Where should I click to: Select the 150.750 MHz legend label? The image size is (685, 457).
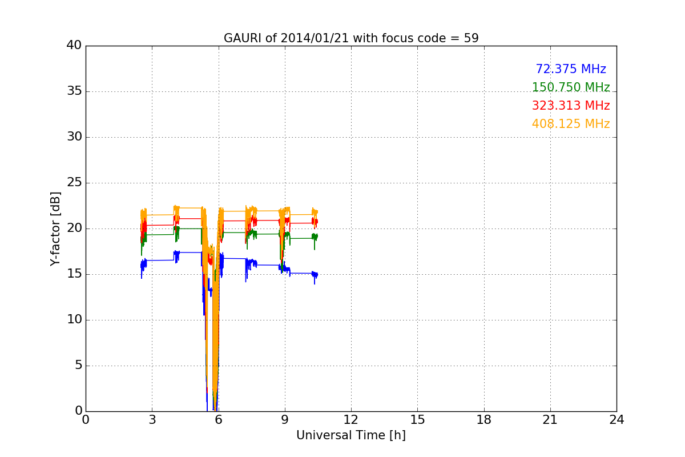[571, 87]
